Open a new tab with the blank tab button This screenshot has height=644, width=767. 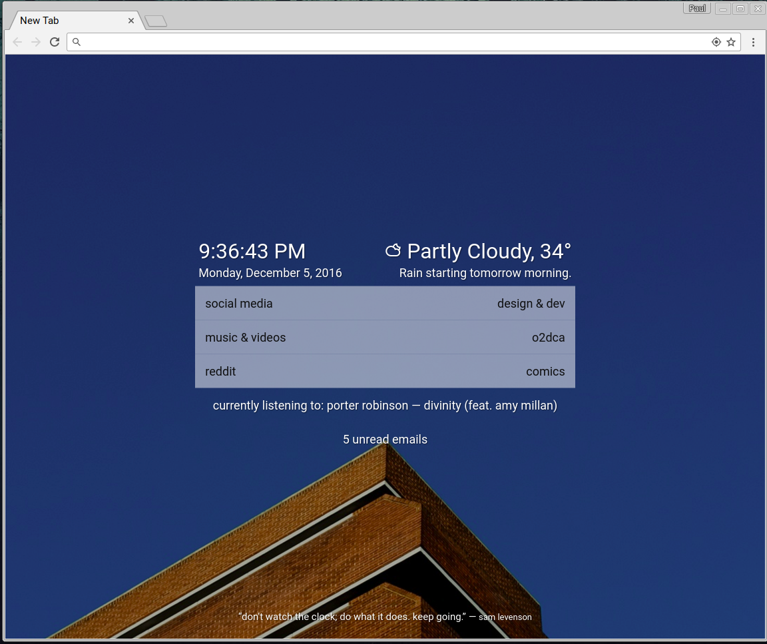[156, 21]
